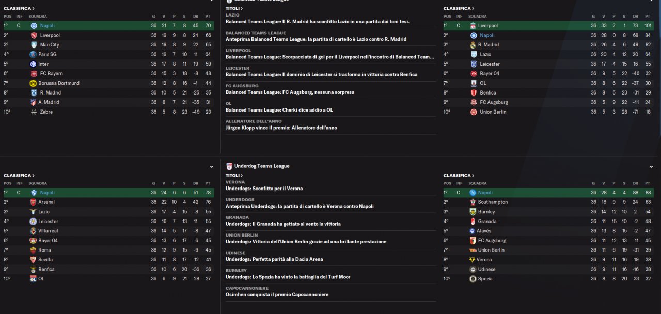Select the Zebre row in the standings
This screenshot has width=661, height=314.
point(103,112)
